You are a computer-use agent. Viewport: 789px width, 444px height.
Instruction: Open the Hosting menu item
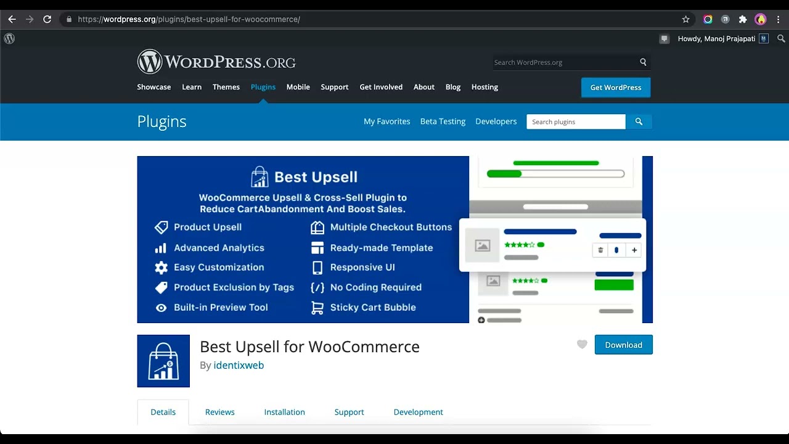click(484, 87)
